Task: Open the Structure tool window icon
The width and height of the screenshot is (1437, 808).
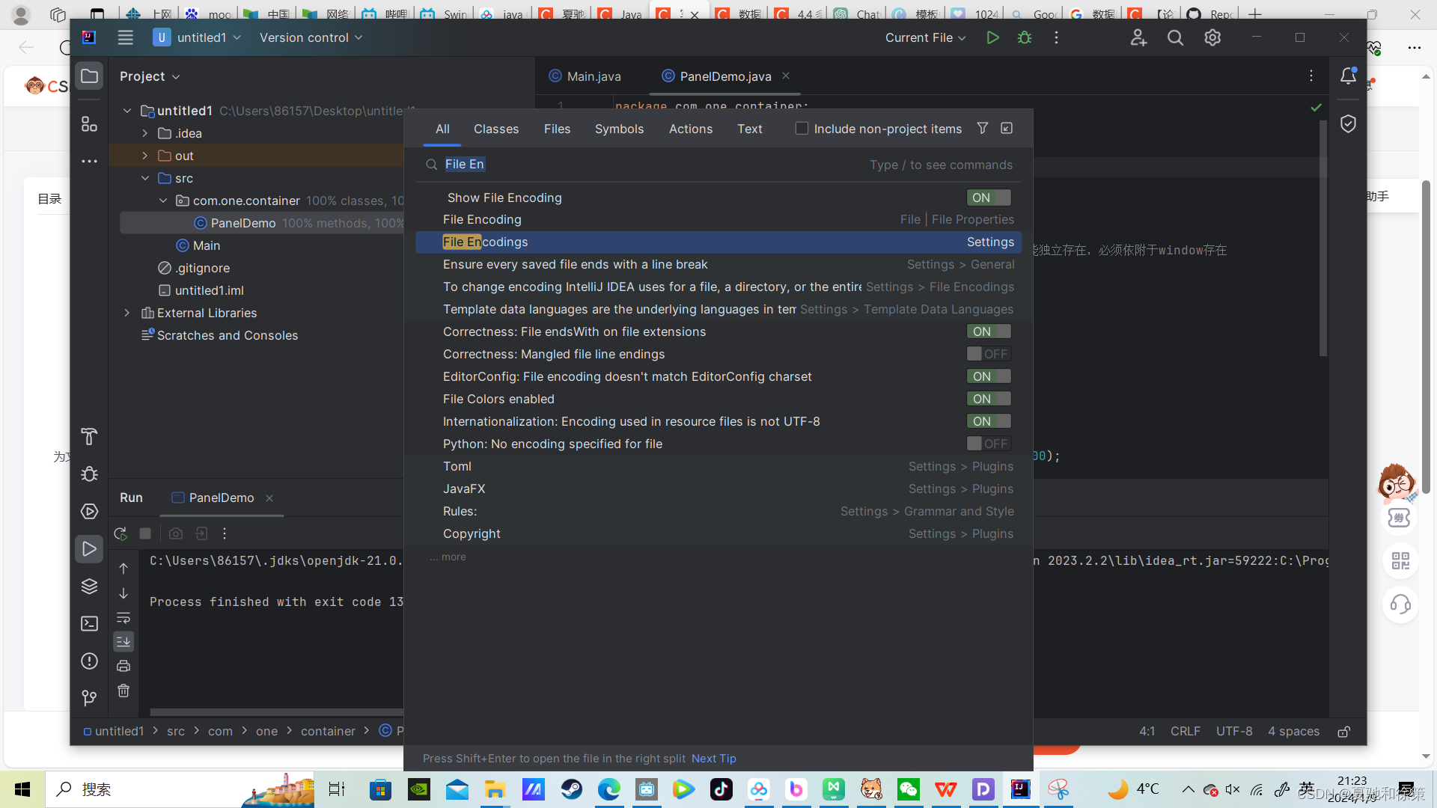Action: pos(89,124)
